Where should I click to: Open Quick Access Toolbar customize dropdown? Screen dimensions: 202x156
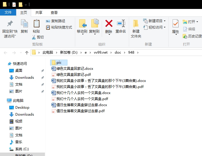(x=26, y=5)
